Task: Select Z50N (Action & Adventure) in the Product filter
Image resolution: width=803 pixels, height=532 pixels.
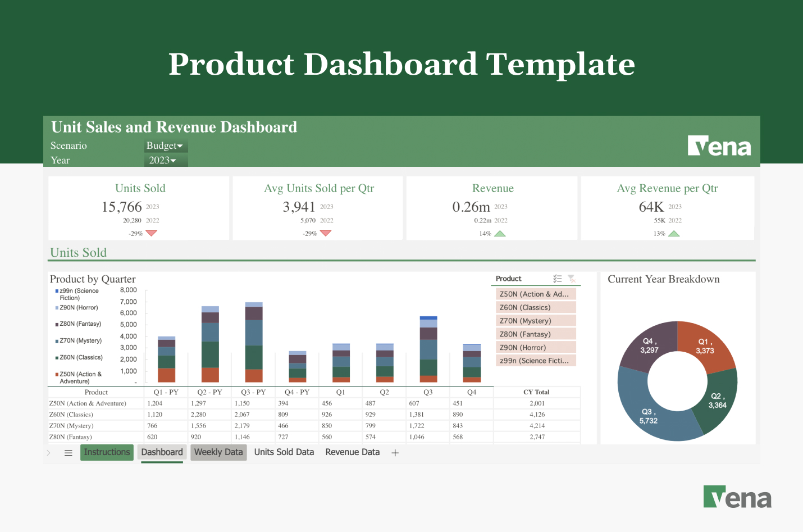Action: (x=535, y=293)
